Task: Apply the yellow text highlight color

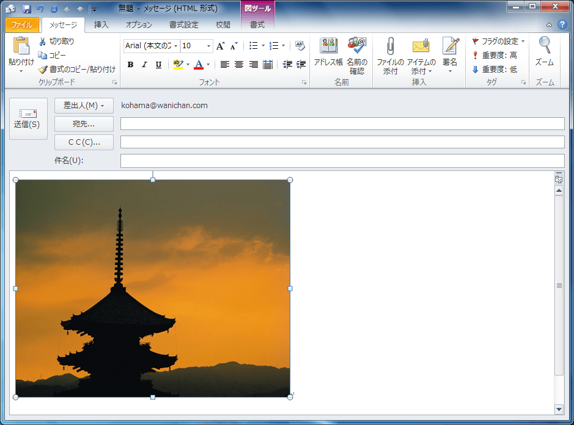Action: pos(178,65)
